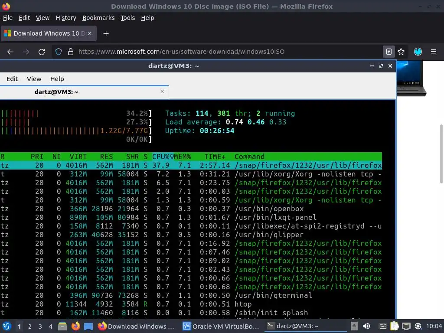Open the Firefox Tools menu
The width and height of the screenshot is (444, 333).
click(127, 18)
